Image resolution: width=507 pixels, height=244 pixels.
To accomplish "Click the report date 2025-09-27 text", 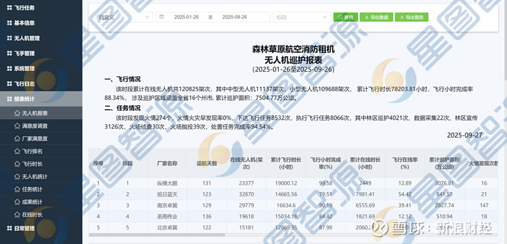I will click(465, 135).
